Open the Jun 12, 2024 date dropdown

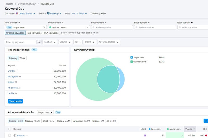(x=79, y=13)
